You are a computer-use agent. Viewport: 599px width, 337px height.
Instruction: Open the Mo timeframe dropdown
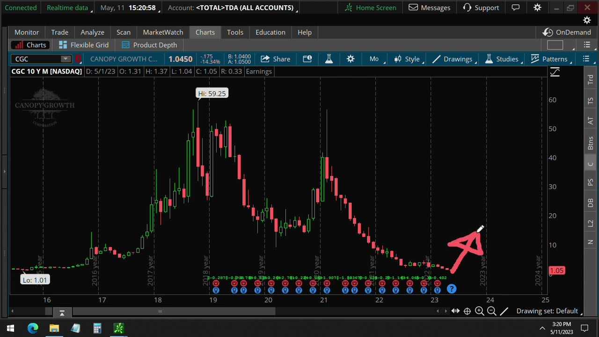377,59
